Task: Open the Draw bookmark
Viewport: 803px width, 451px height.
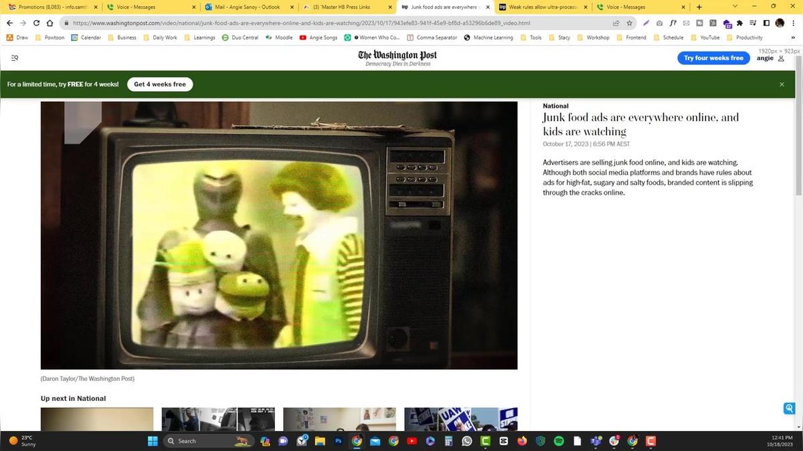Action: point(17,37)
